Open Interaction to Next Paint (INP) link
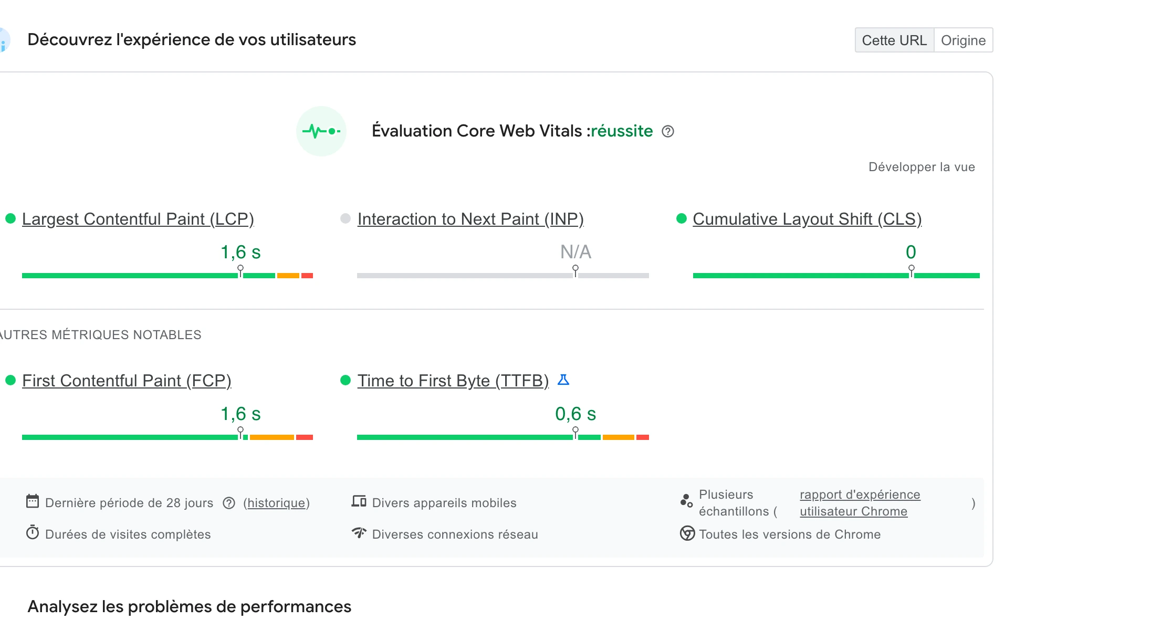 (470, 219)
